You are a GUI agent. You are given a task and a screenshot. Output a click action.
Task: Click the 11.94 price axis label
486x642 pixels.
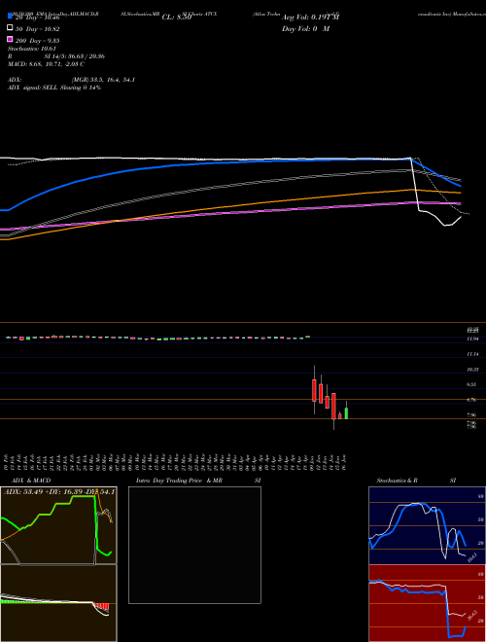pyautogui.click(x=473, y=339)
